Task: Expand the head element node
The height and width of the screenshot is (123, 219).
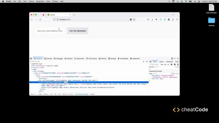Action: click(31, 68)
